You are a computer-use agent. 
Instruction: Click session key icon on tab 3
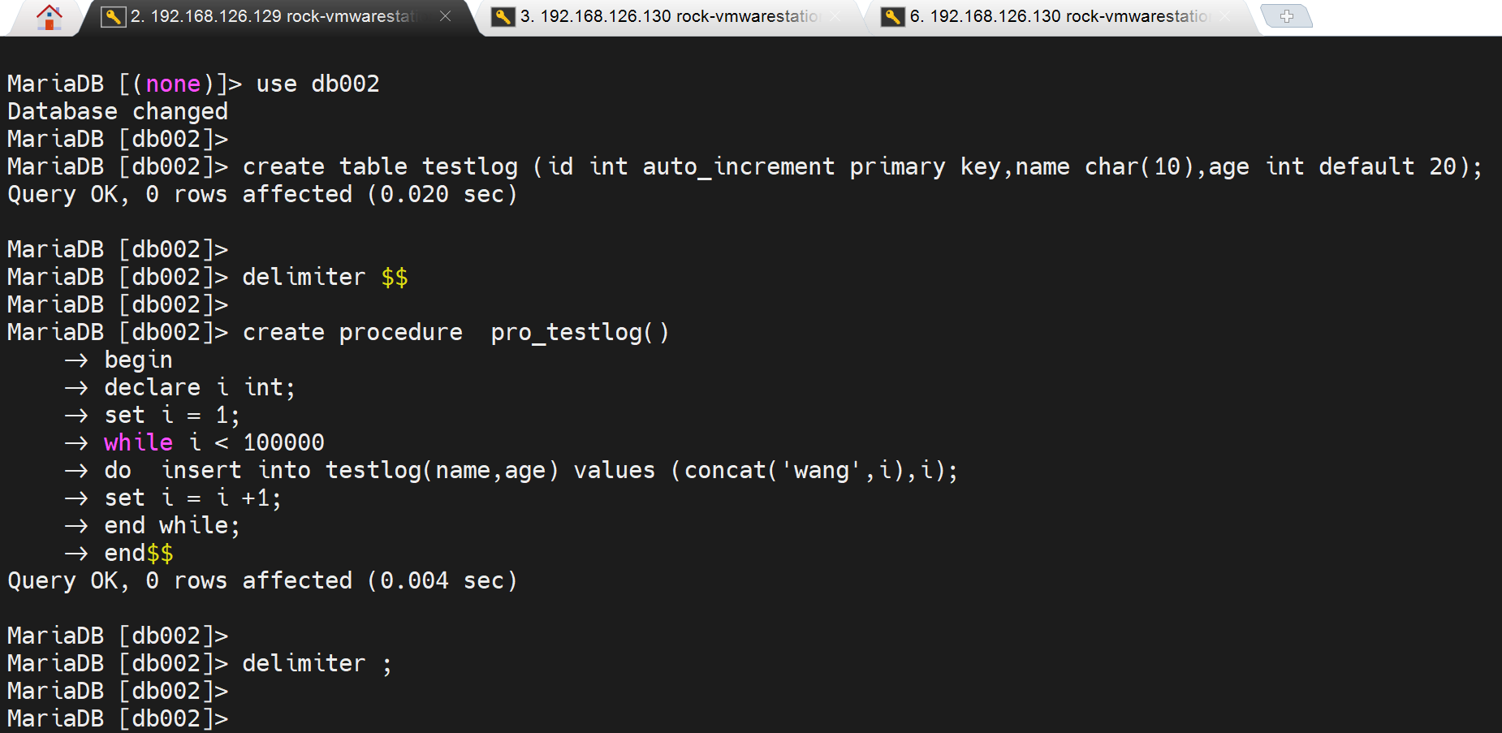pos(503,16)
